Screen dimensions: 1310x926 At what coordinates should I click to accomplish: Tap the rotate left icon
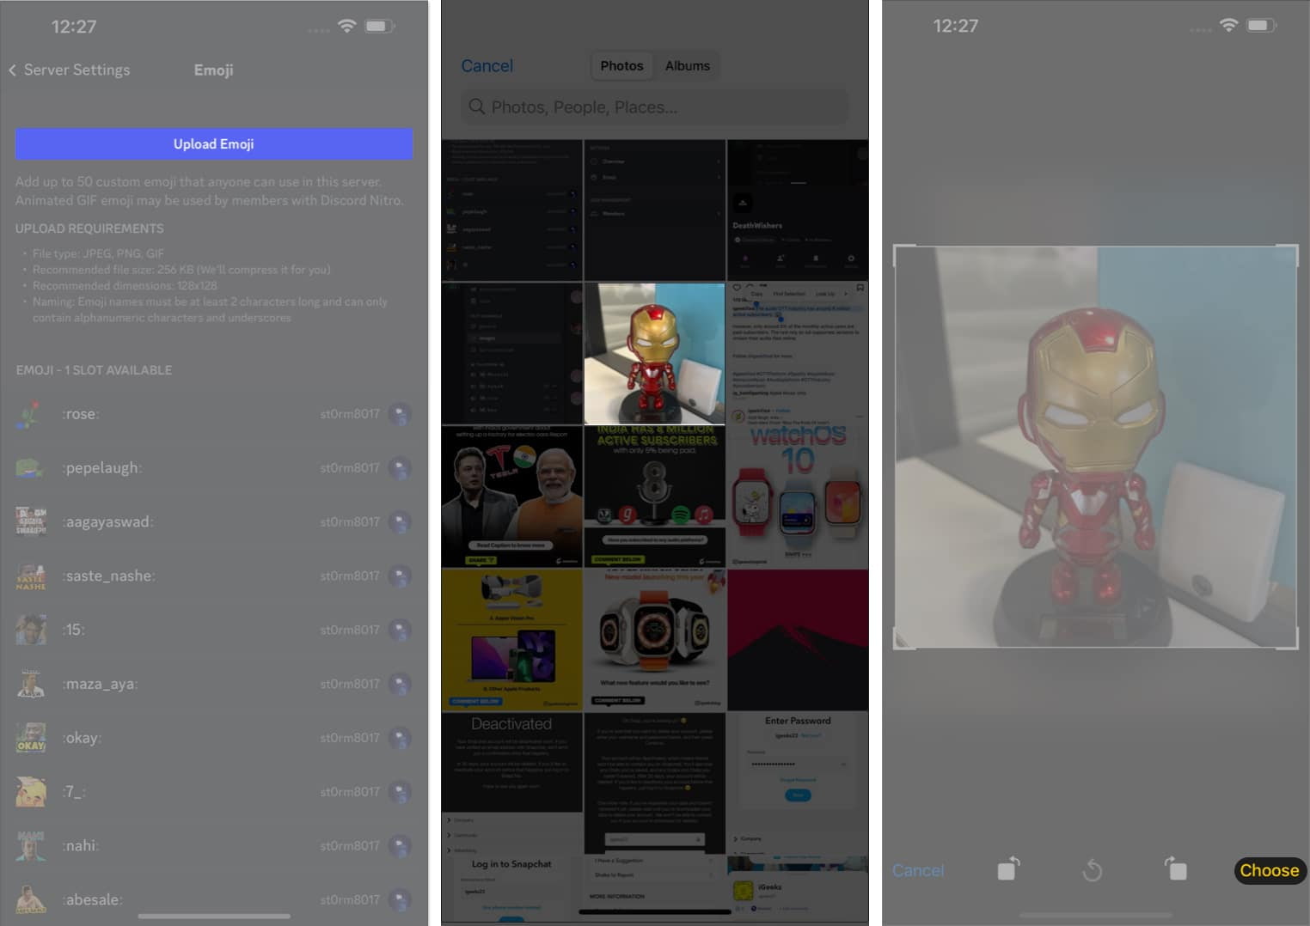tap(1008, 869)
